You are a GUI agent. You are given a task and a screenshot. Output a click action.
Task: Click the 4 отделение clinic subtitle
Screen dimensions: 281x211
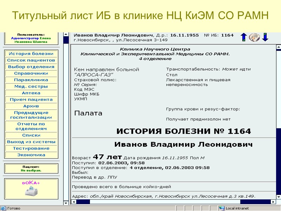[155, 59]
